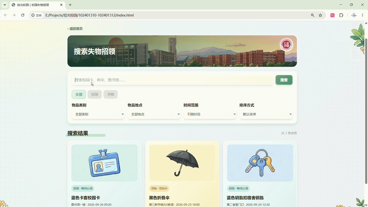Viewport: 368px width, 207px height.
Task: Click the 蓝色钥匙扣宿舍钥匙 title
Action: tap(245, 198)
